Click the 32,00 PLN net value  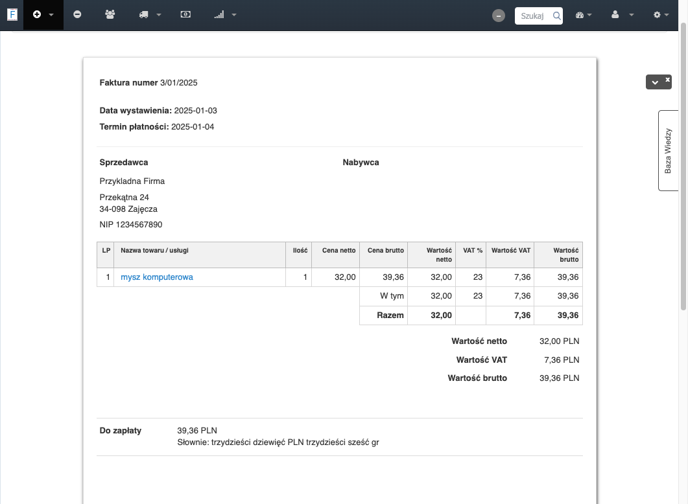click(559, 341)
